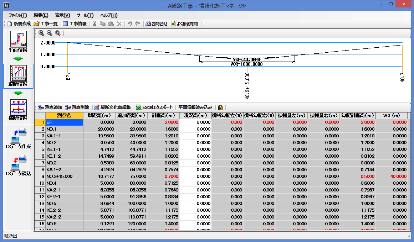The image size is (414, 242).
Task: Click the NO.7 marker in profile chart
Action: point(402,78)
